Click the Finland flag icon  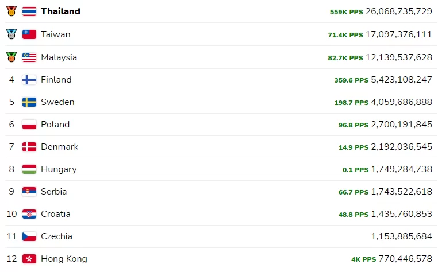29,80
